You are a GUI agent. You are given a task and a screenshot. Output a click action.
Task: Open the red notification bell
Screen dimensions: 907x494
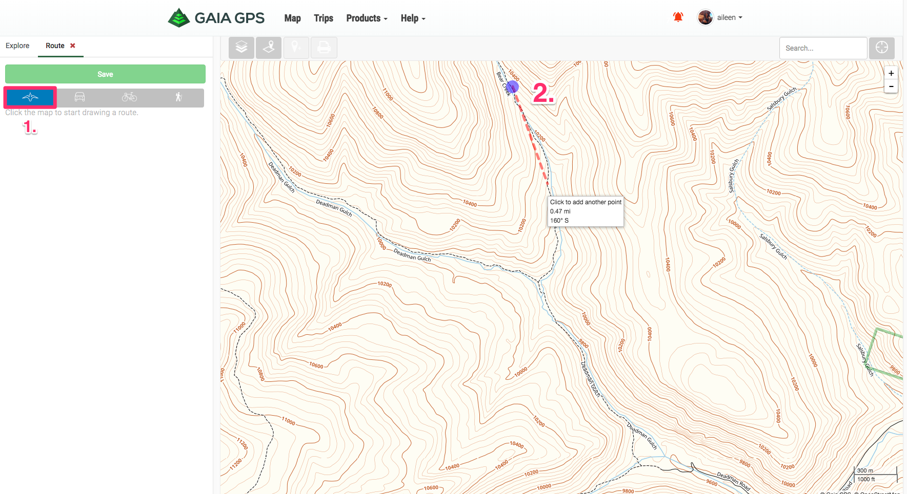pyautogui.click(x=678, y=17)
